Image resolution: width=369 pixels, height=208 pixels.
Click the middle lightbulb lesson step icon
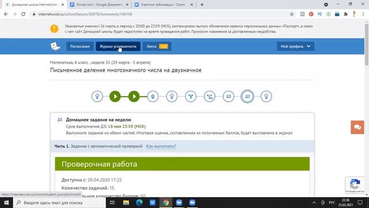pyautogui.click(x=172, y=96)
